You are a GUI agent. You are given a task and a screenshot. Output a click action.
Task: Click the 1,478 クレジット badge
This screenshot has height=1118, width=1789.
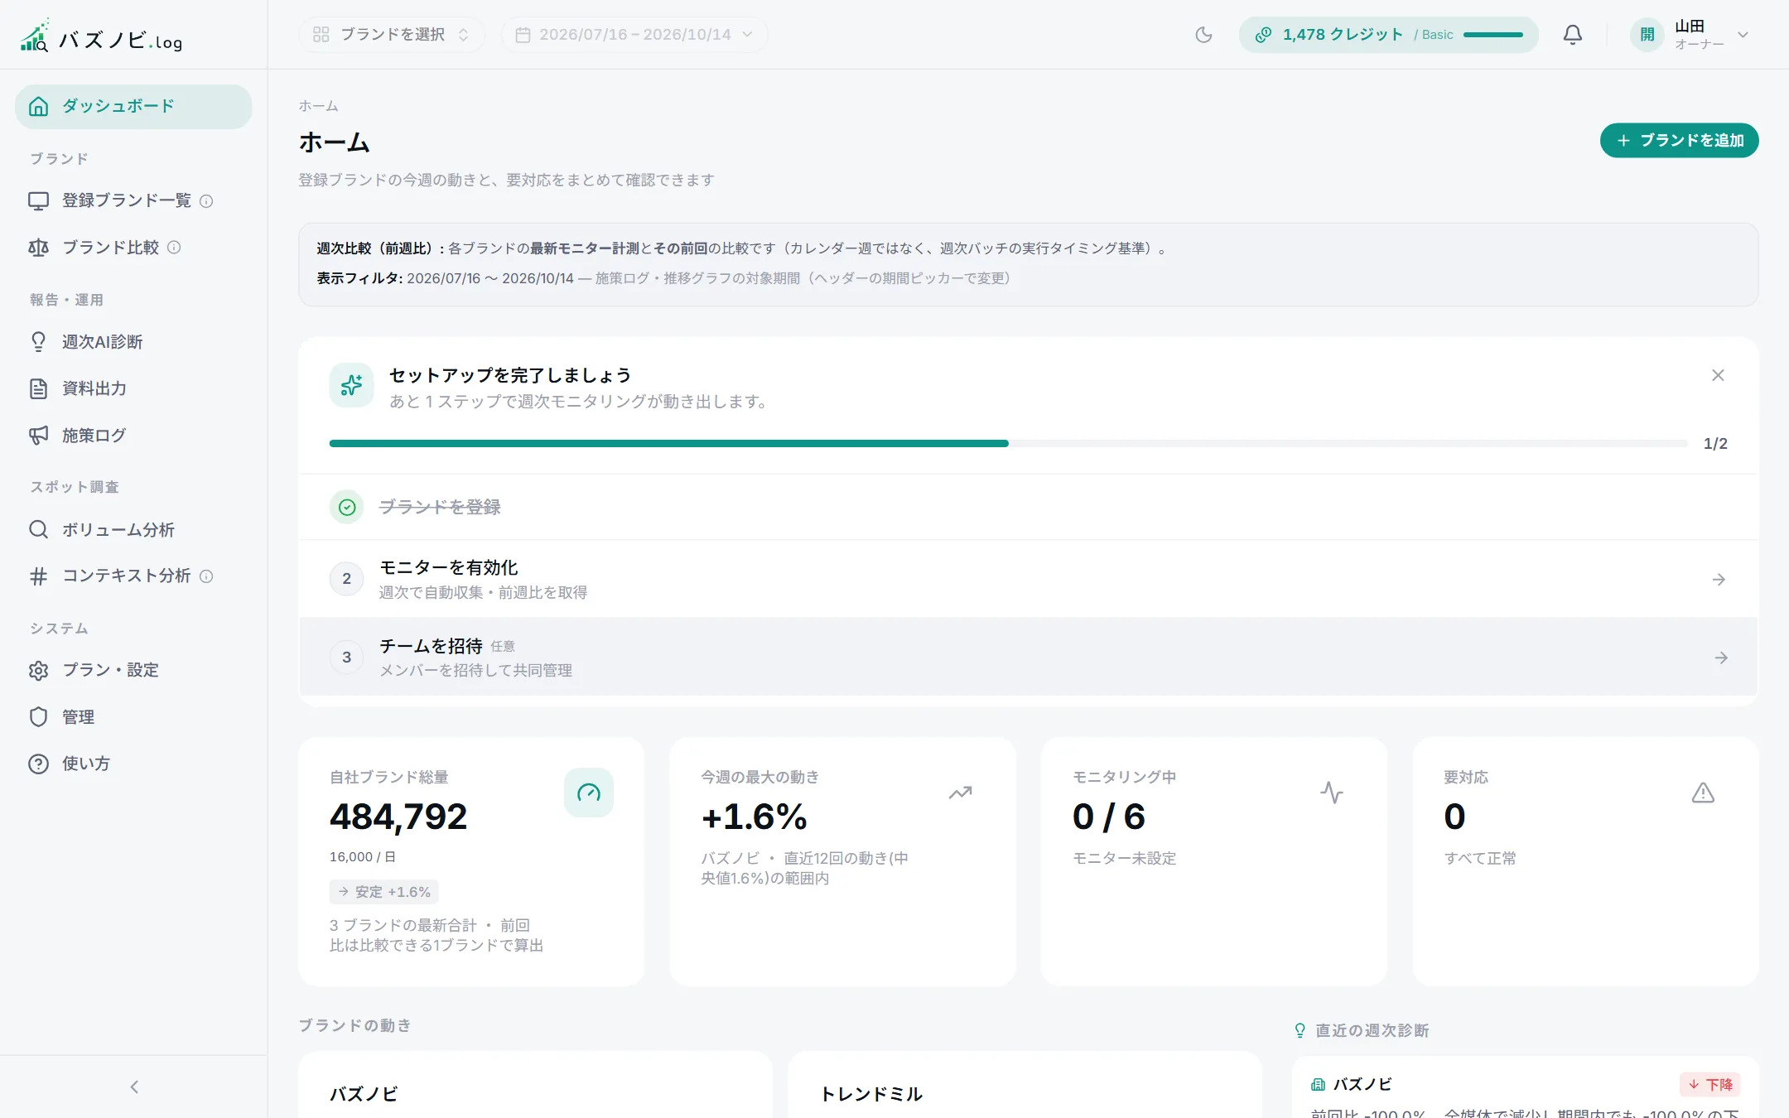(x=1388, y=35)
